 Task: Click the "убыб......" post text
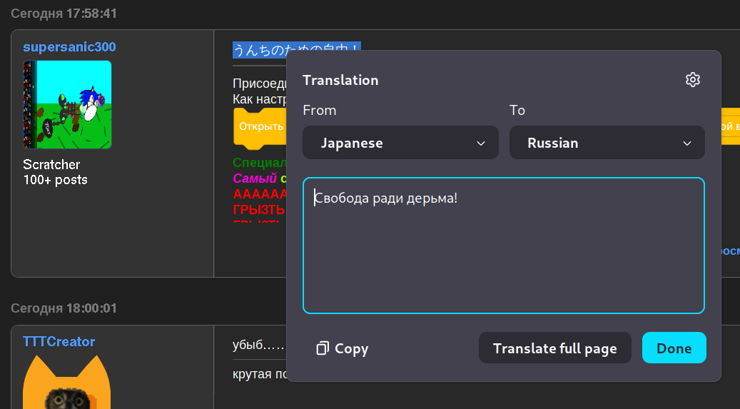[x=258, y=345]
